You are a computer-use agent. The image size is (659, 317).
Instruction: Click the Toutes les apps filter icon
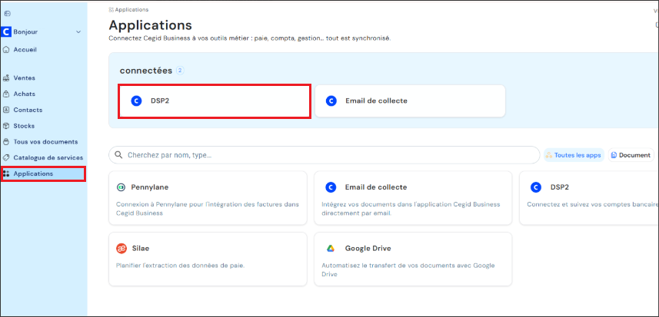pos(549,155)
